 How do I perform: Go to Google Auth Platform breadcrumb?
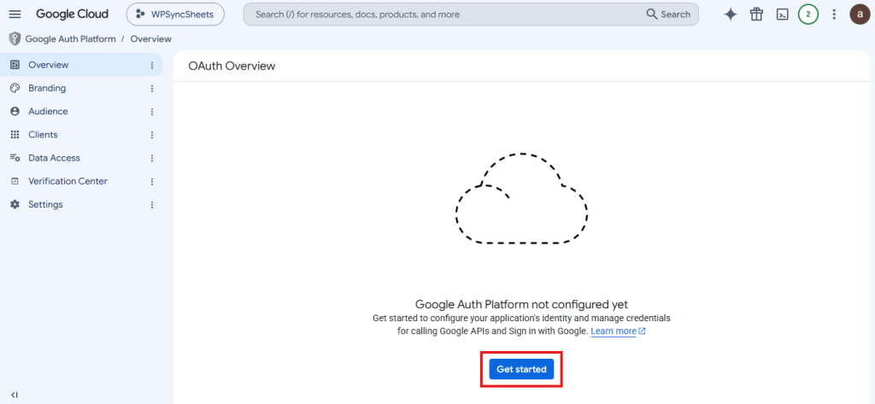[x=70, y=39]
